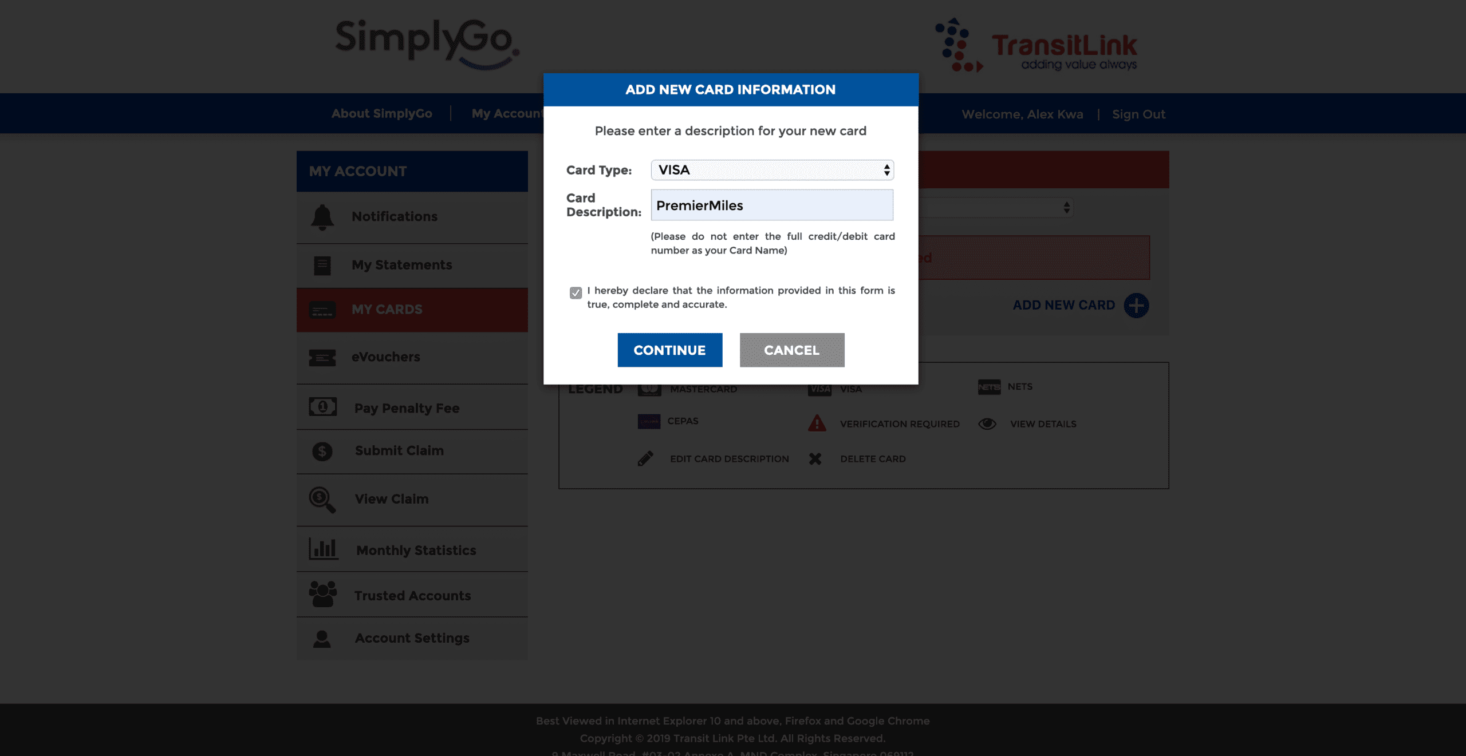Click the My Statements document icon

point(322,263)
